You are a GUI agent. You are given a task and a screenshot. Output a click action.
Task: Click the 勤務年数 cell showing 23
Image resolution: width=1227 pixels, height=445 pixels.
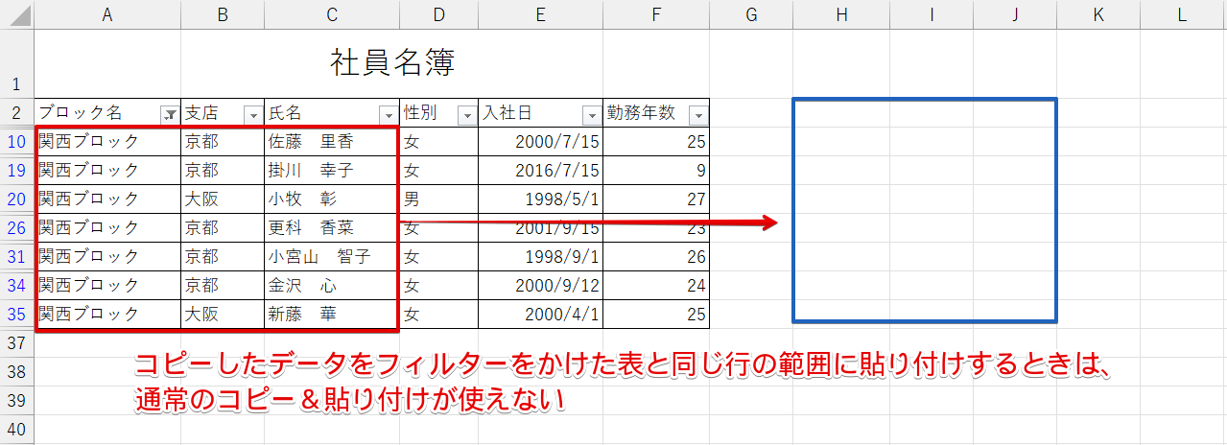tap(656, 228)
